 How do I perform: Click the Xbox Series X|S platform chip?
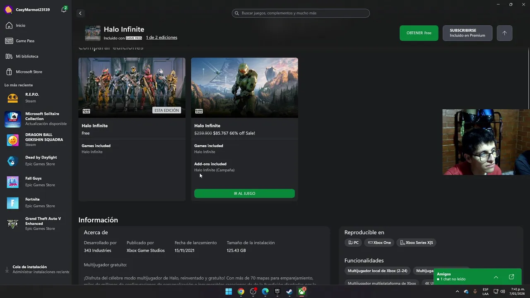pos(416,243)
